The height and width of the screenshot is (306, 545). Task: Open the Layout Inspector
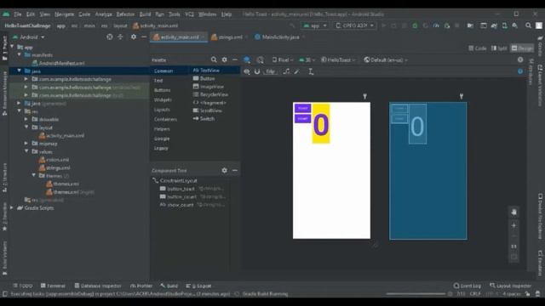click(x=511, y=286)
